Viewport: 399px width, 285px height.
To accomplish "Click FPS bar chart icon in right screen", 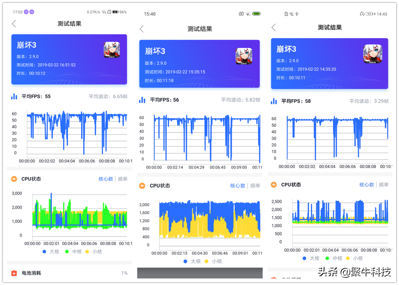I will click(274, 101).
